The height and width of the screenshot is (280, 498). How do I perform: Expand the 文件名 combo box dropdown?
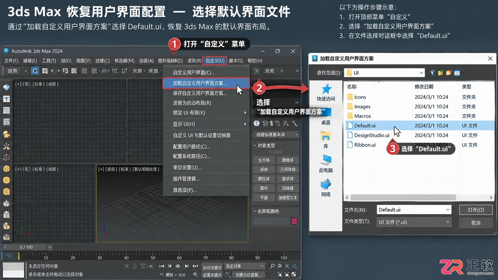coord(448,209)
